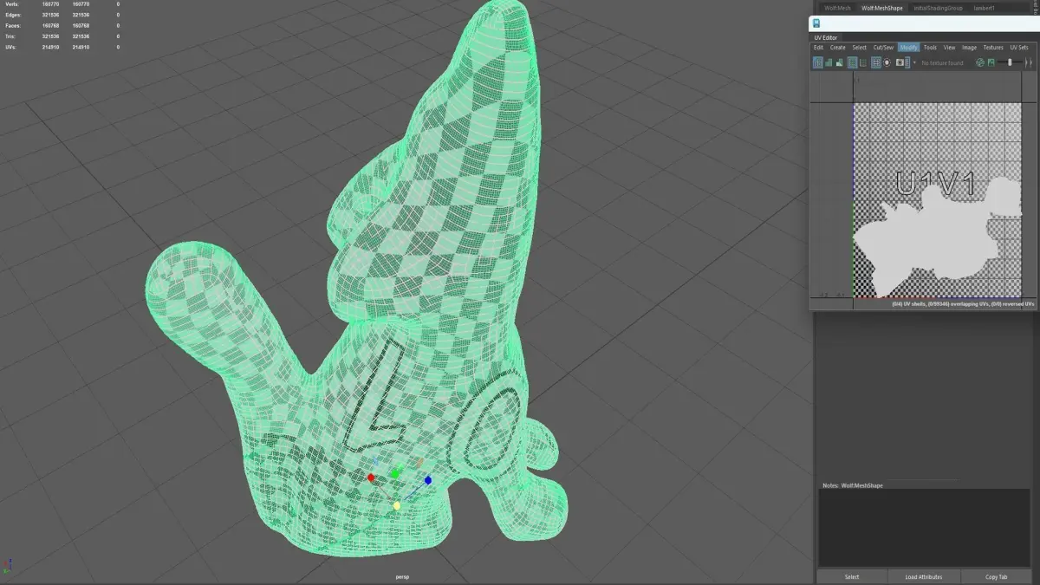Image resolution: width=1040 pixels, height=585 pixels.
Task: Click into the Notes text field
Action: (x=926, y=527)
